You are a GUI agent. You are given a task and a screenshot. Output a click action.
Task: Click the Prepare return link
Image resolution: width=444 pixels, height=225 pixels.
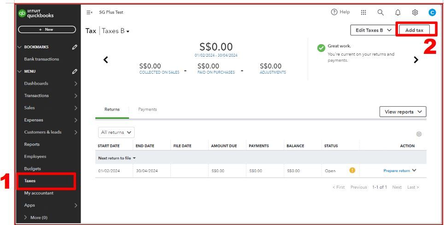pos(397,171)
